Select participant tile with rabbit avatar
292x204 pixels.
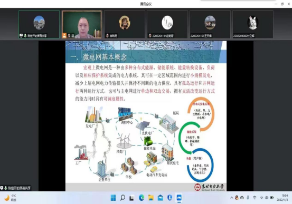click(253, 24)
